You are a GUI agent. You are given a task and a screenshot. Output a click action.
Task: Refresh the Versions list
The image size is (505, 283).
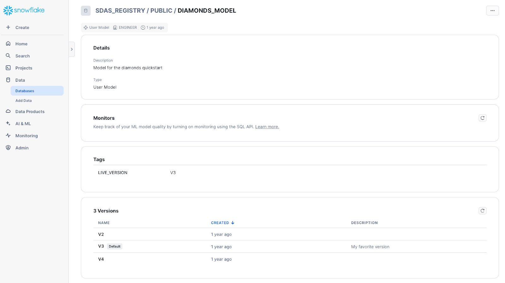pos(482,211)
